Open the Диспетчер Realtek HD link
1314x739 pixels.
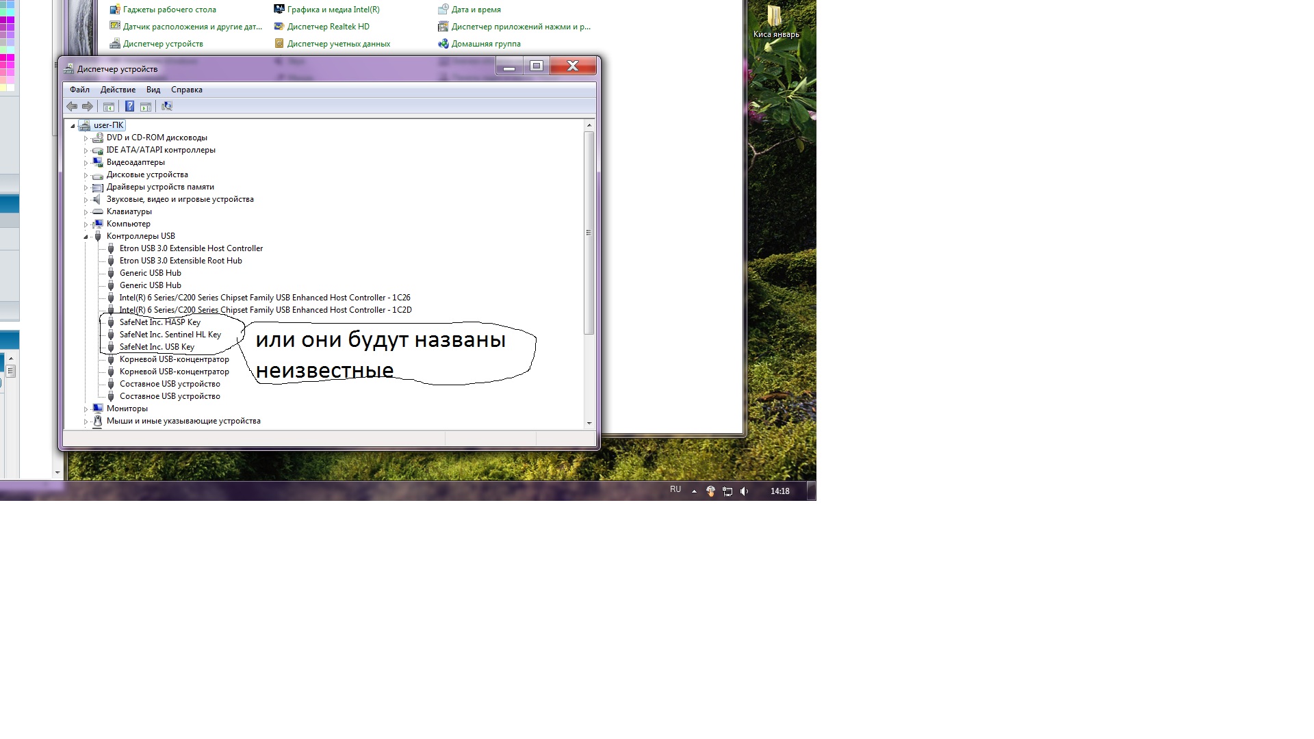[x=328, y=27]
